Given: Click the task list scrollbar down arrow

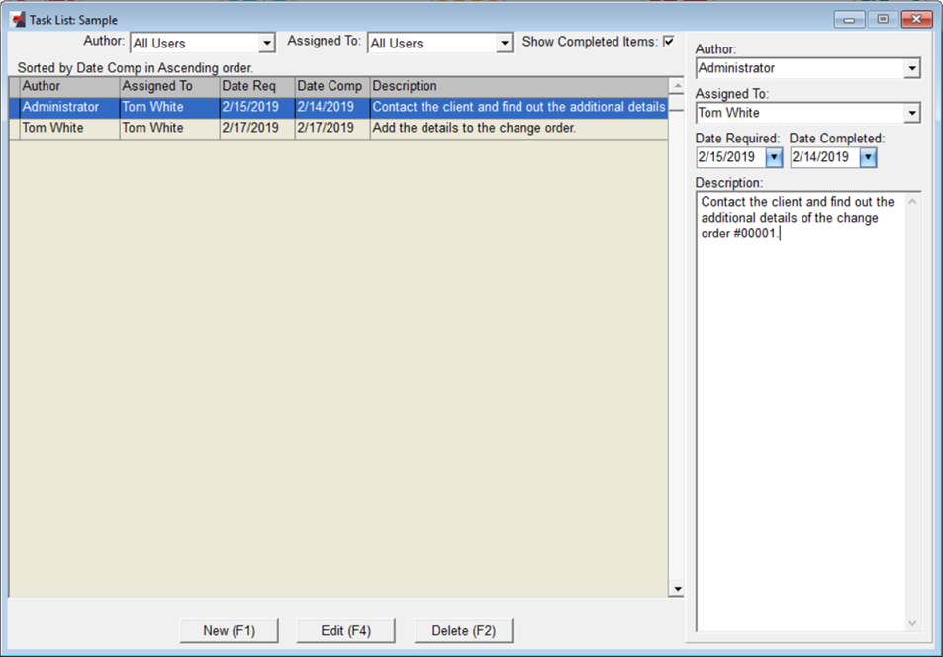Looking at the screenshot, I should [x=677, y=588].
